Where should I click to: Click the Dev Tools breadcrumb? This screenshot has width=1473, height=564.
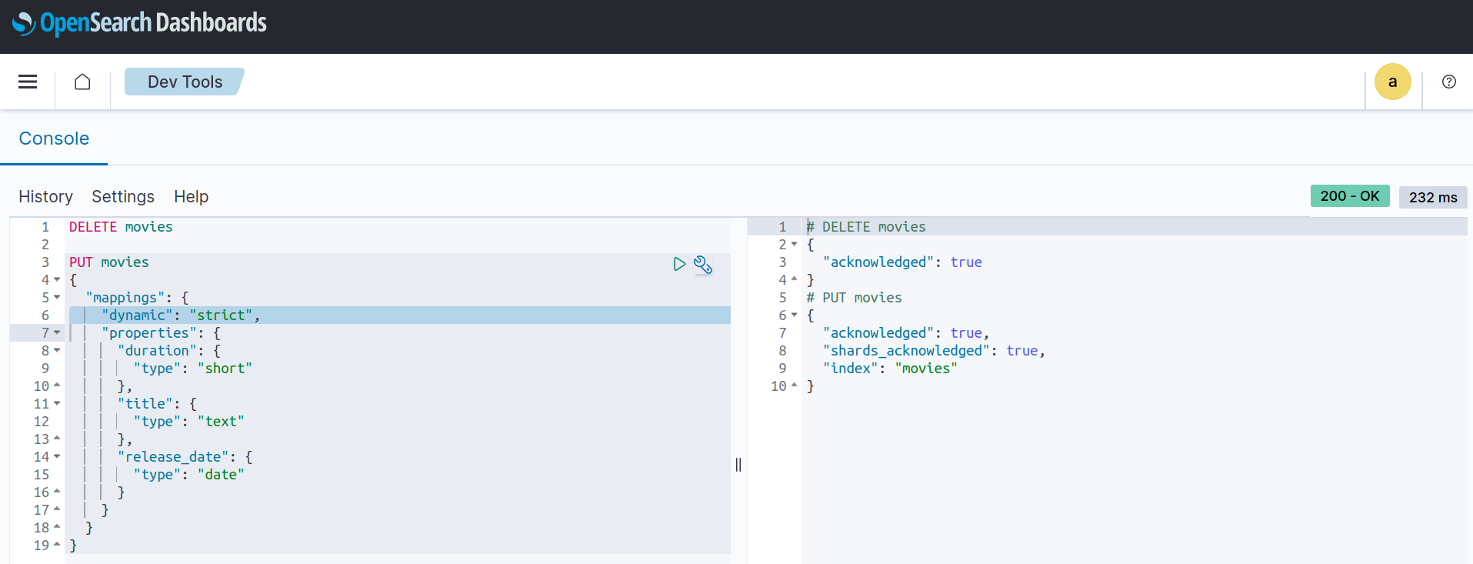click(x=185, y=82)
